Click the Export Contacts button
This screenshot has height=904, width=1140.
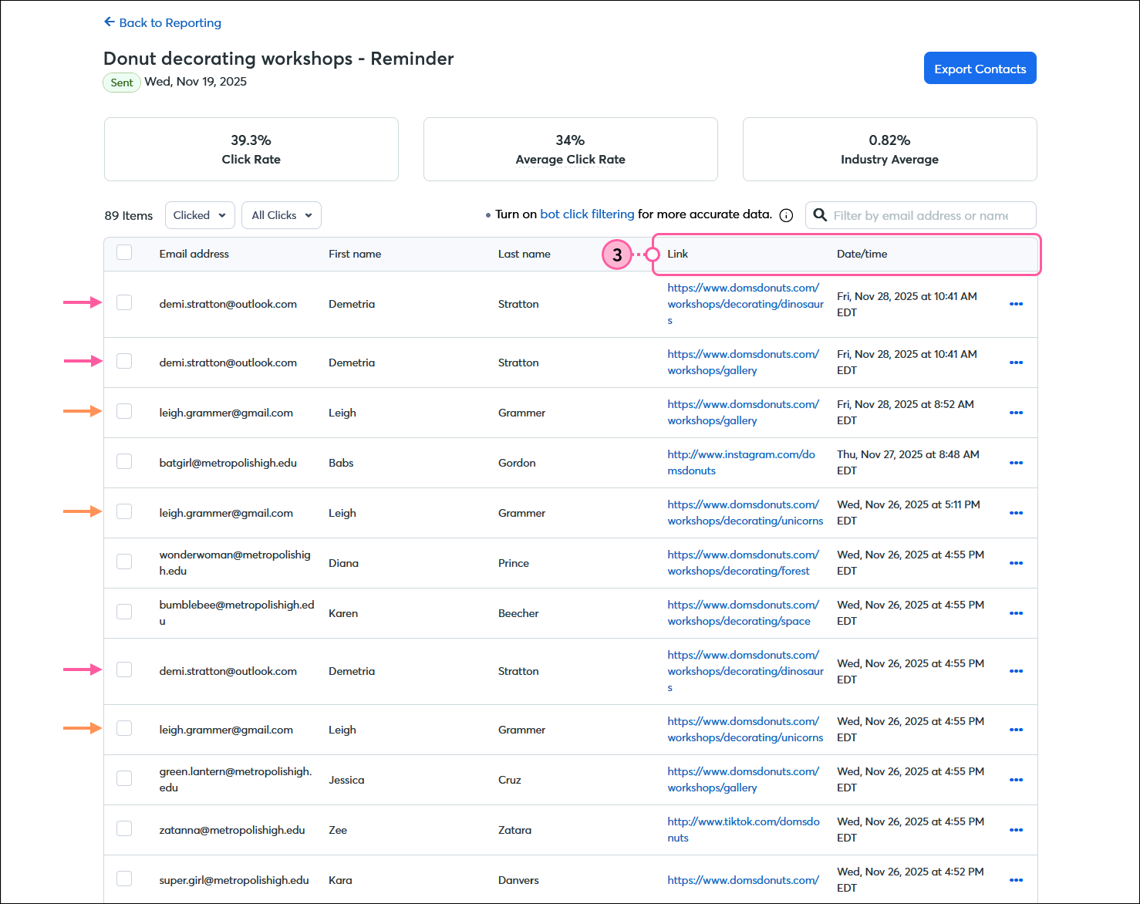tap(980, 68)
